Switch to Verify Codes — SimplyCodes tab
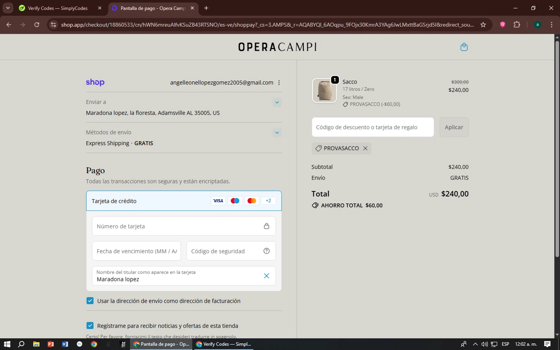This screenshot has height=350, width=560. click(x=58, y=8)
